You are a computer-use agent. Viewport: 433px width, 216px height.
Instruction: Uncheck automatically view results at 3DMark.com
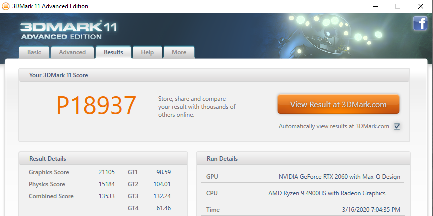tap(397, 127)
